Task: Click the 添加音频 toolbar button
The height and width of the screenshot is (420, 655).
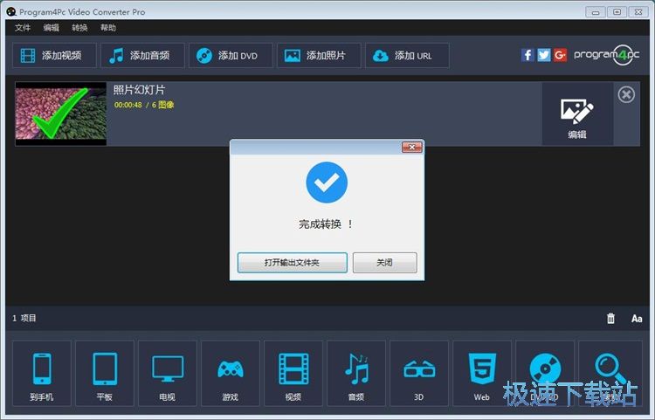Action: click(142, 55)
